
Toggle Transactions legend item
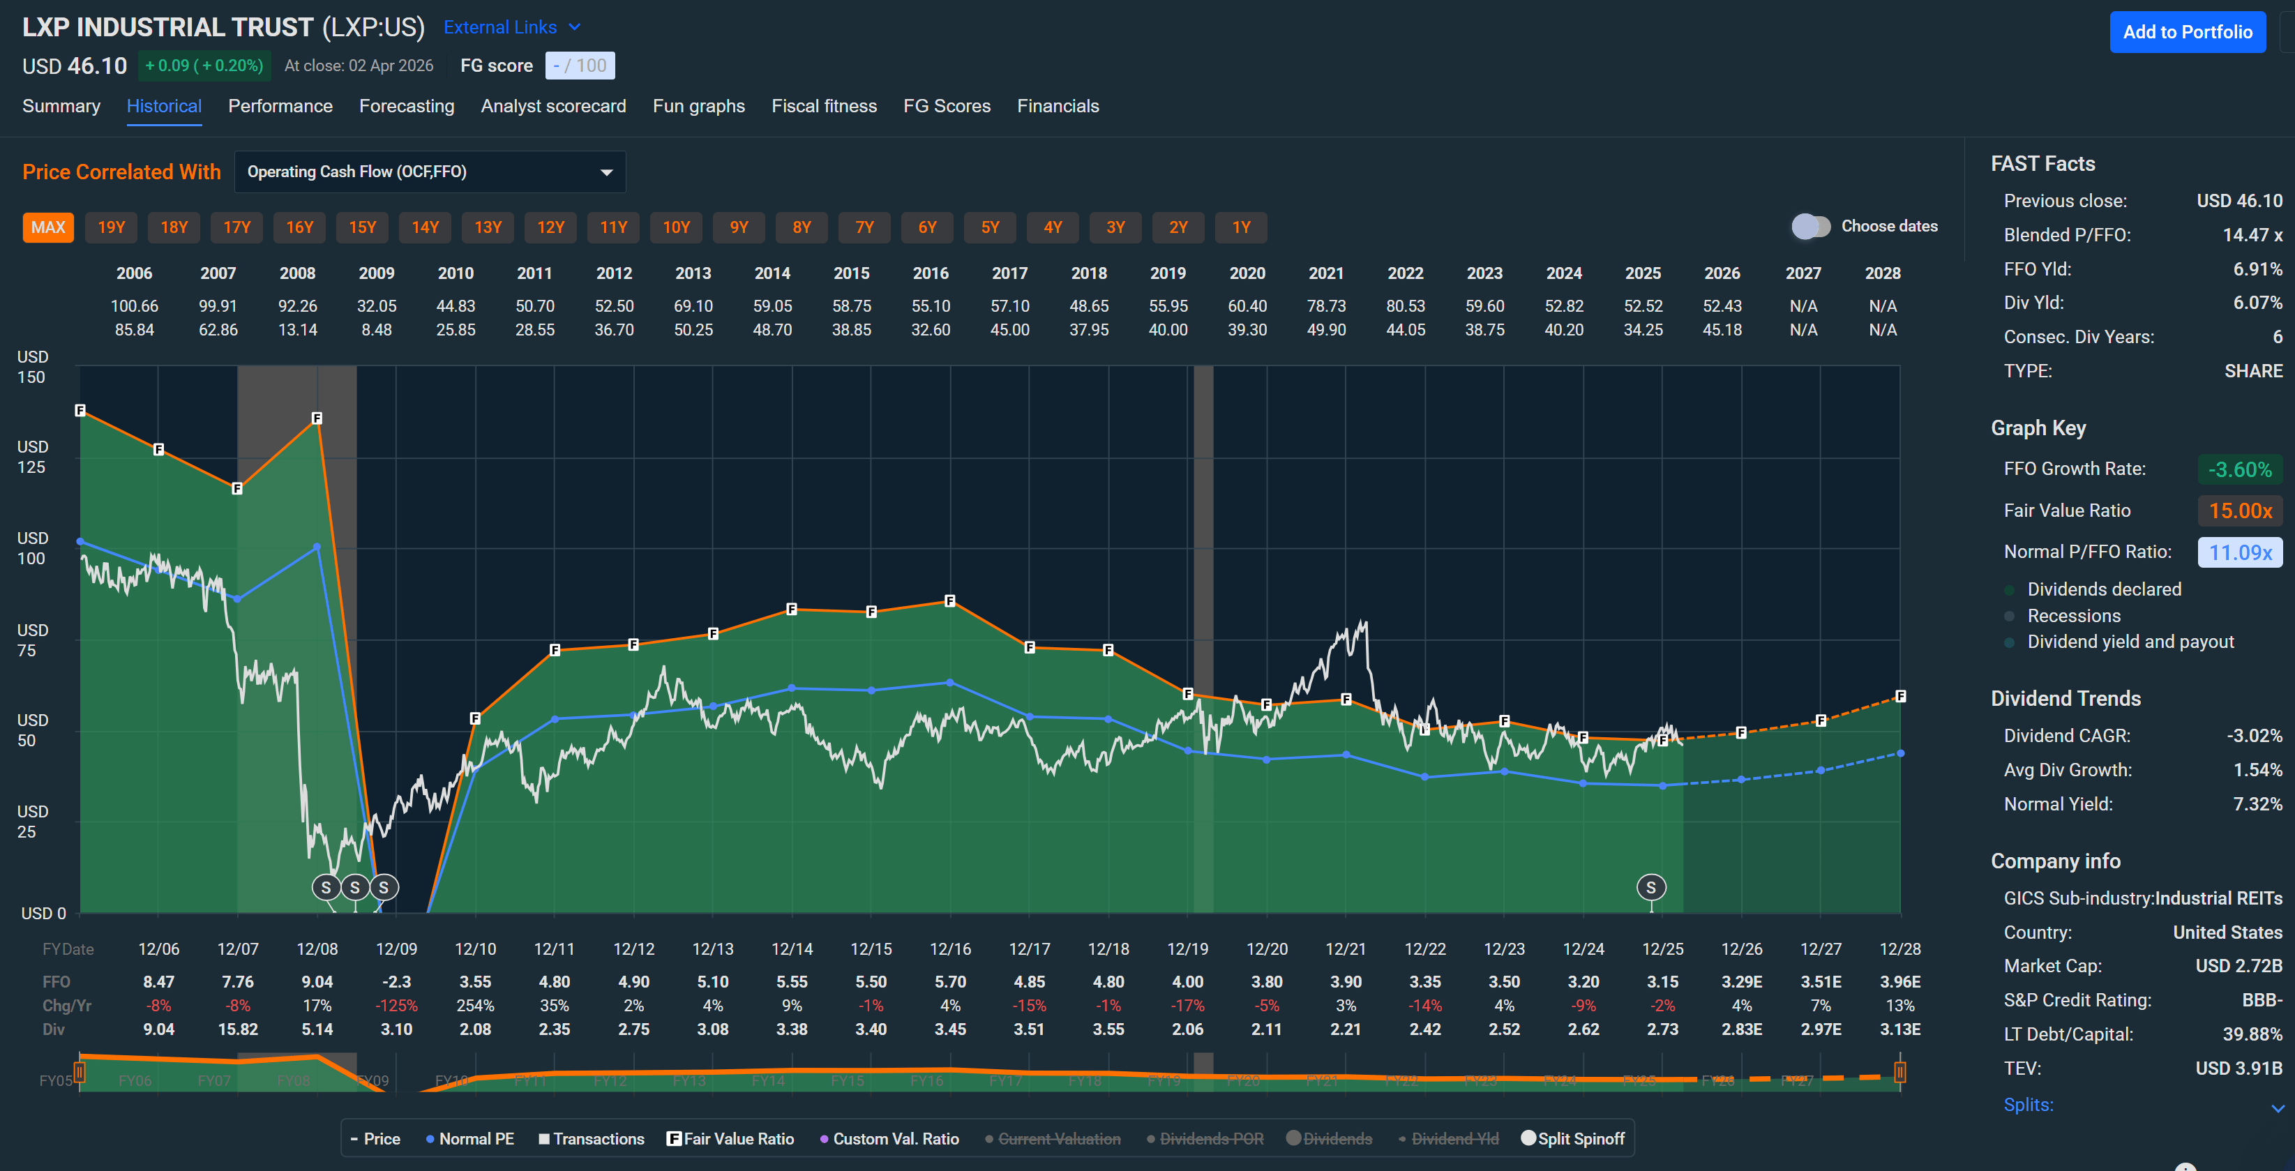pos(592,1139)
